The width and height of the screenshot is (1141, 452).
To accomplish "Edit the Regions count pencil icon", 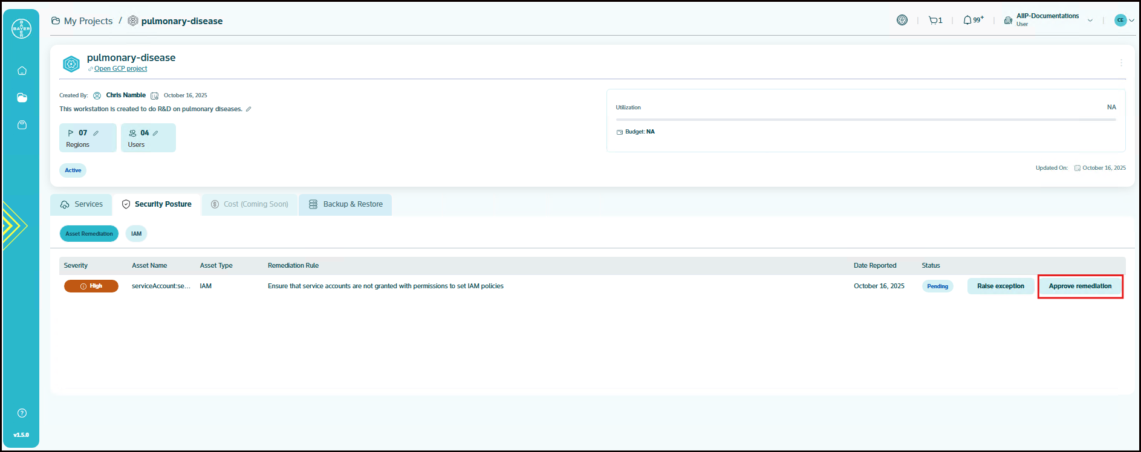I will tap(96, 133).
